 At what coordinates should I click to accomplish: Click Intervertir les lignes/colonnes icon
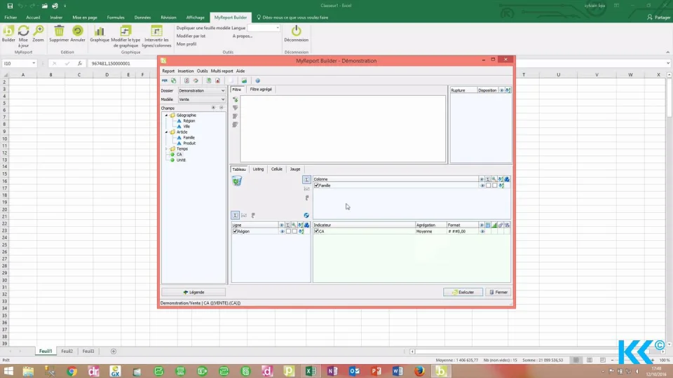coord(156,31)
